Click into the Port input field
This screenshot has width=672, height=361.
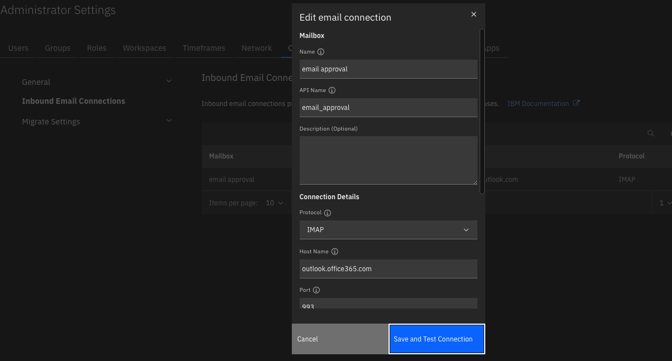[389, 304]
